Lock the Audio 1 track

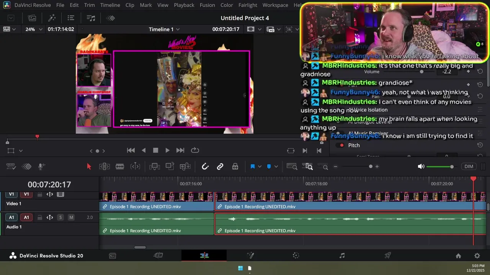(x=40, y=217)
